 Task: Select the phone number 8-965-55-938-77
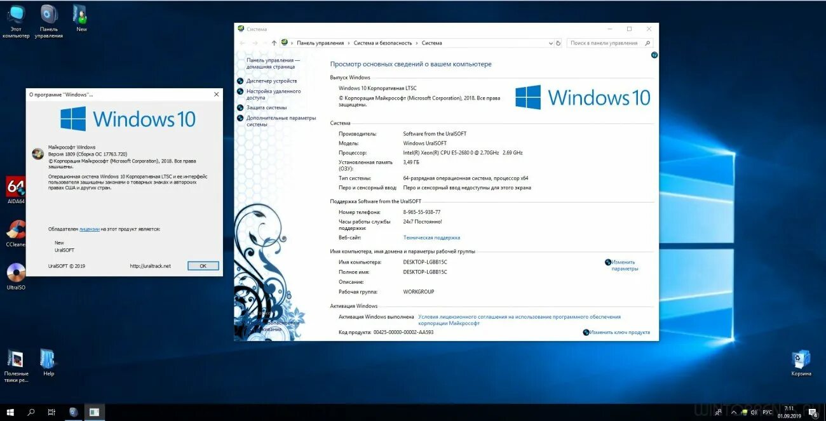pyautogui.click(x=421, y=212)
